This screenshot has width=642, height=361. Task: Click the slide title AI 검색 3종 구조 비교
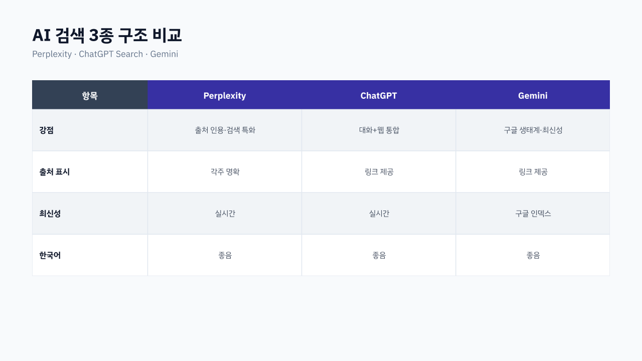[107, 36]
